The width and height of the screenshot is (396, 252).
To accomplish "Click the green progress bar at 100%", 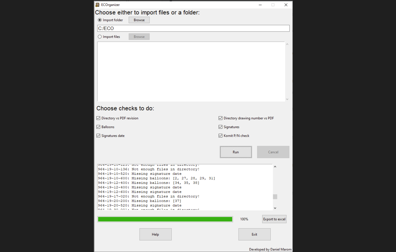I will 165,219.
